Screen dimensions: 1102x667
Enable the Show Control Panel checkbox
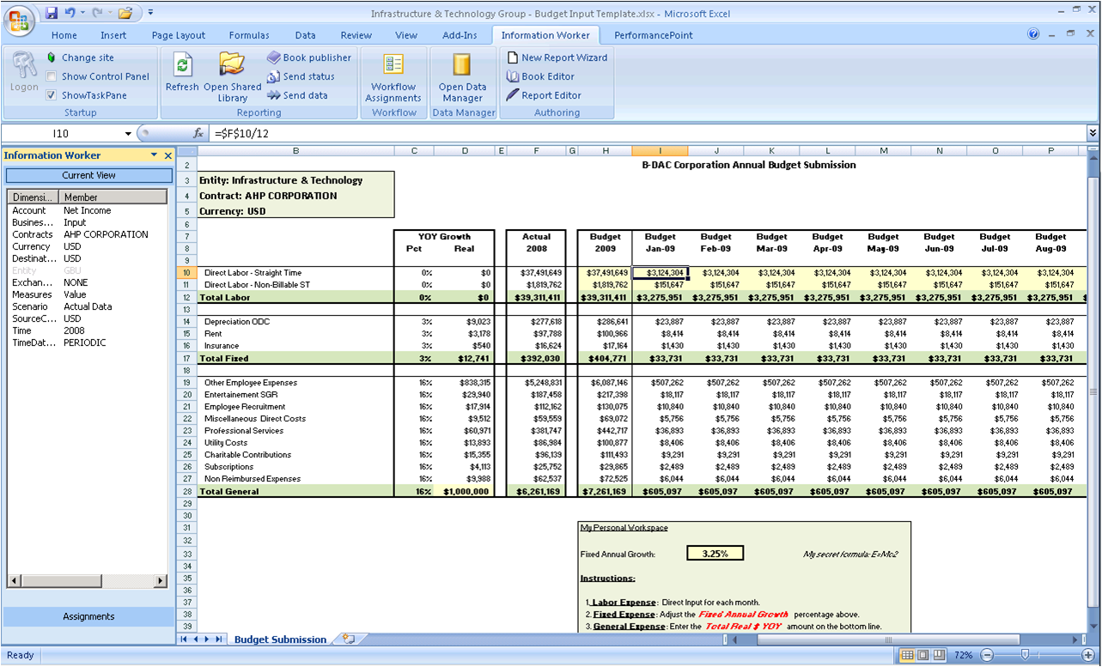[x=52, y=76]
